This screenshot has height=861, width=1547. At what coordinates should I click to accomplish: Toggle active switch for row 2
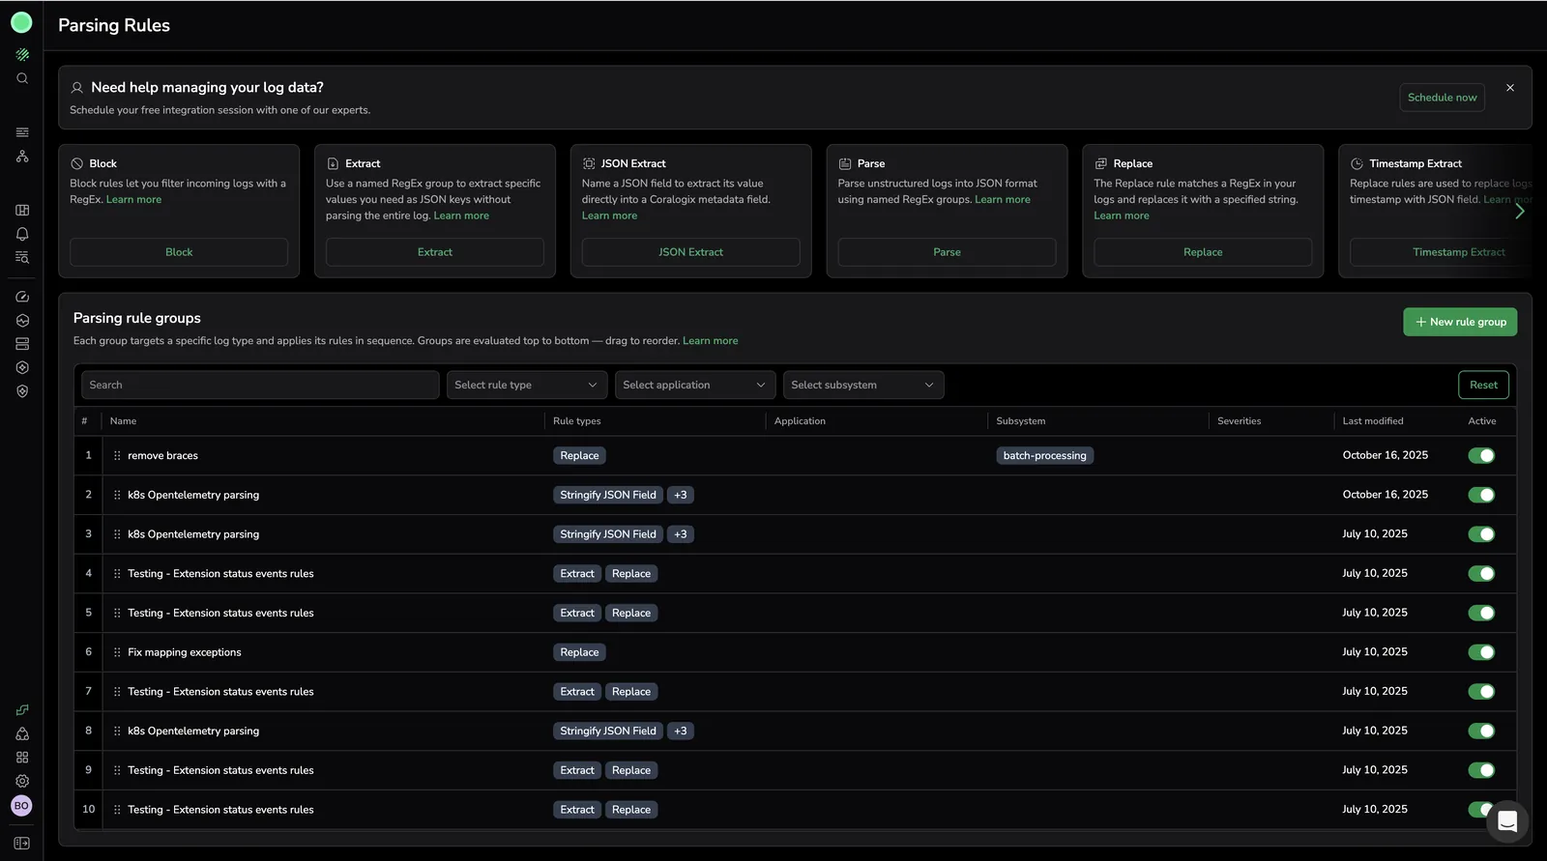(1481, 495)
